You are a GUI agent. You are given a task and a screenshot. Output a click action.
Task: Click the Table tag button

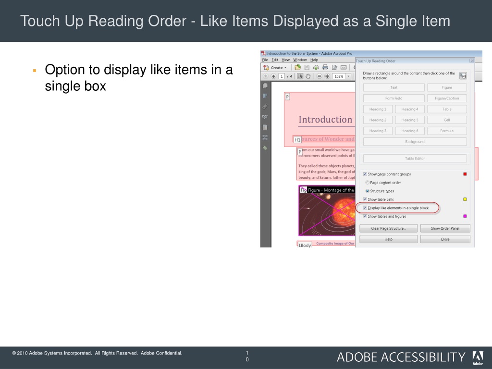click(447, 109)
